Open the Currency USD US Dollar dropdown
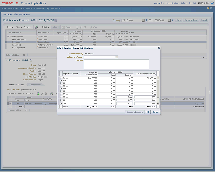The width and height of the screenshot is (215, 172). tap(143, 20)
